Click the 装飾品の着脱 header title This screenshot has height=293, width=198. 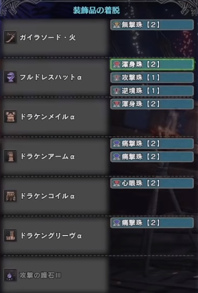click(x=97, y=10)
